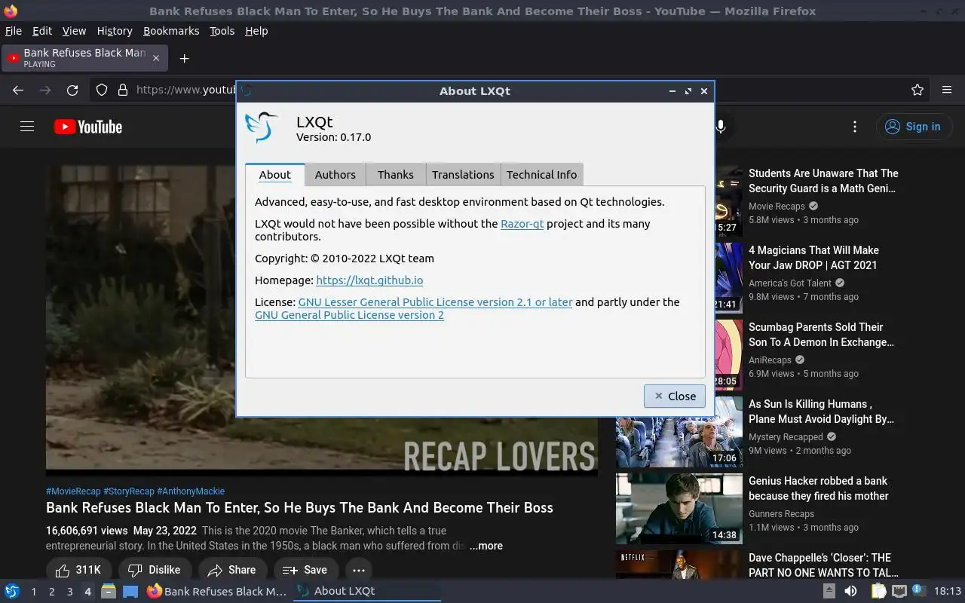Open the Tools menu
The height and width of the screenshot is (603, 965).
(x=222, y=31)
